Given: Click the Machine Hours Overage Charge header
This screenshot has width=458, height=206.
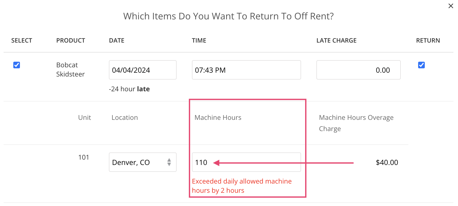Looking at the screenshot, I should tap(356, 123).
